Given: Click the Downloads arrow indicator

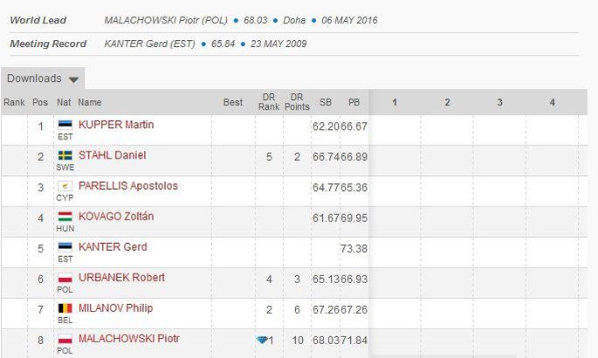Looking at the screenshot, I should pos(73,79).
